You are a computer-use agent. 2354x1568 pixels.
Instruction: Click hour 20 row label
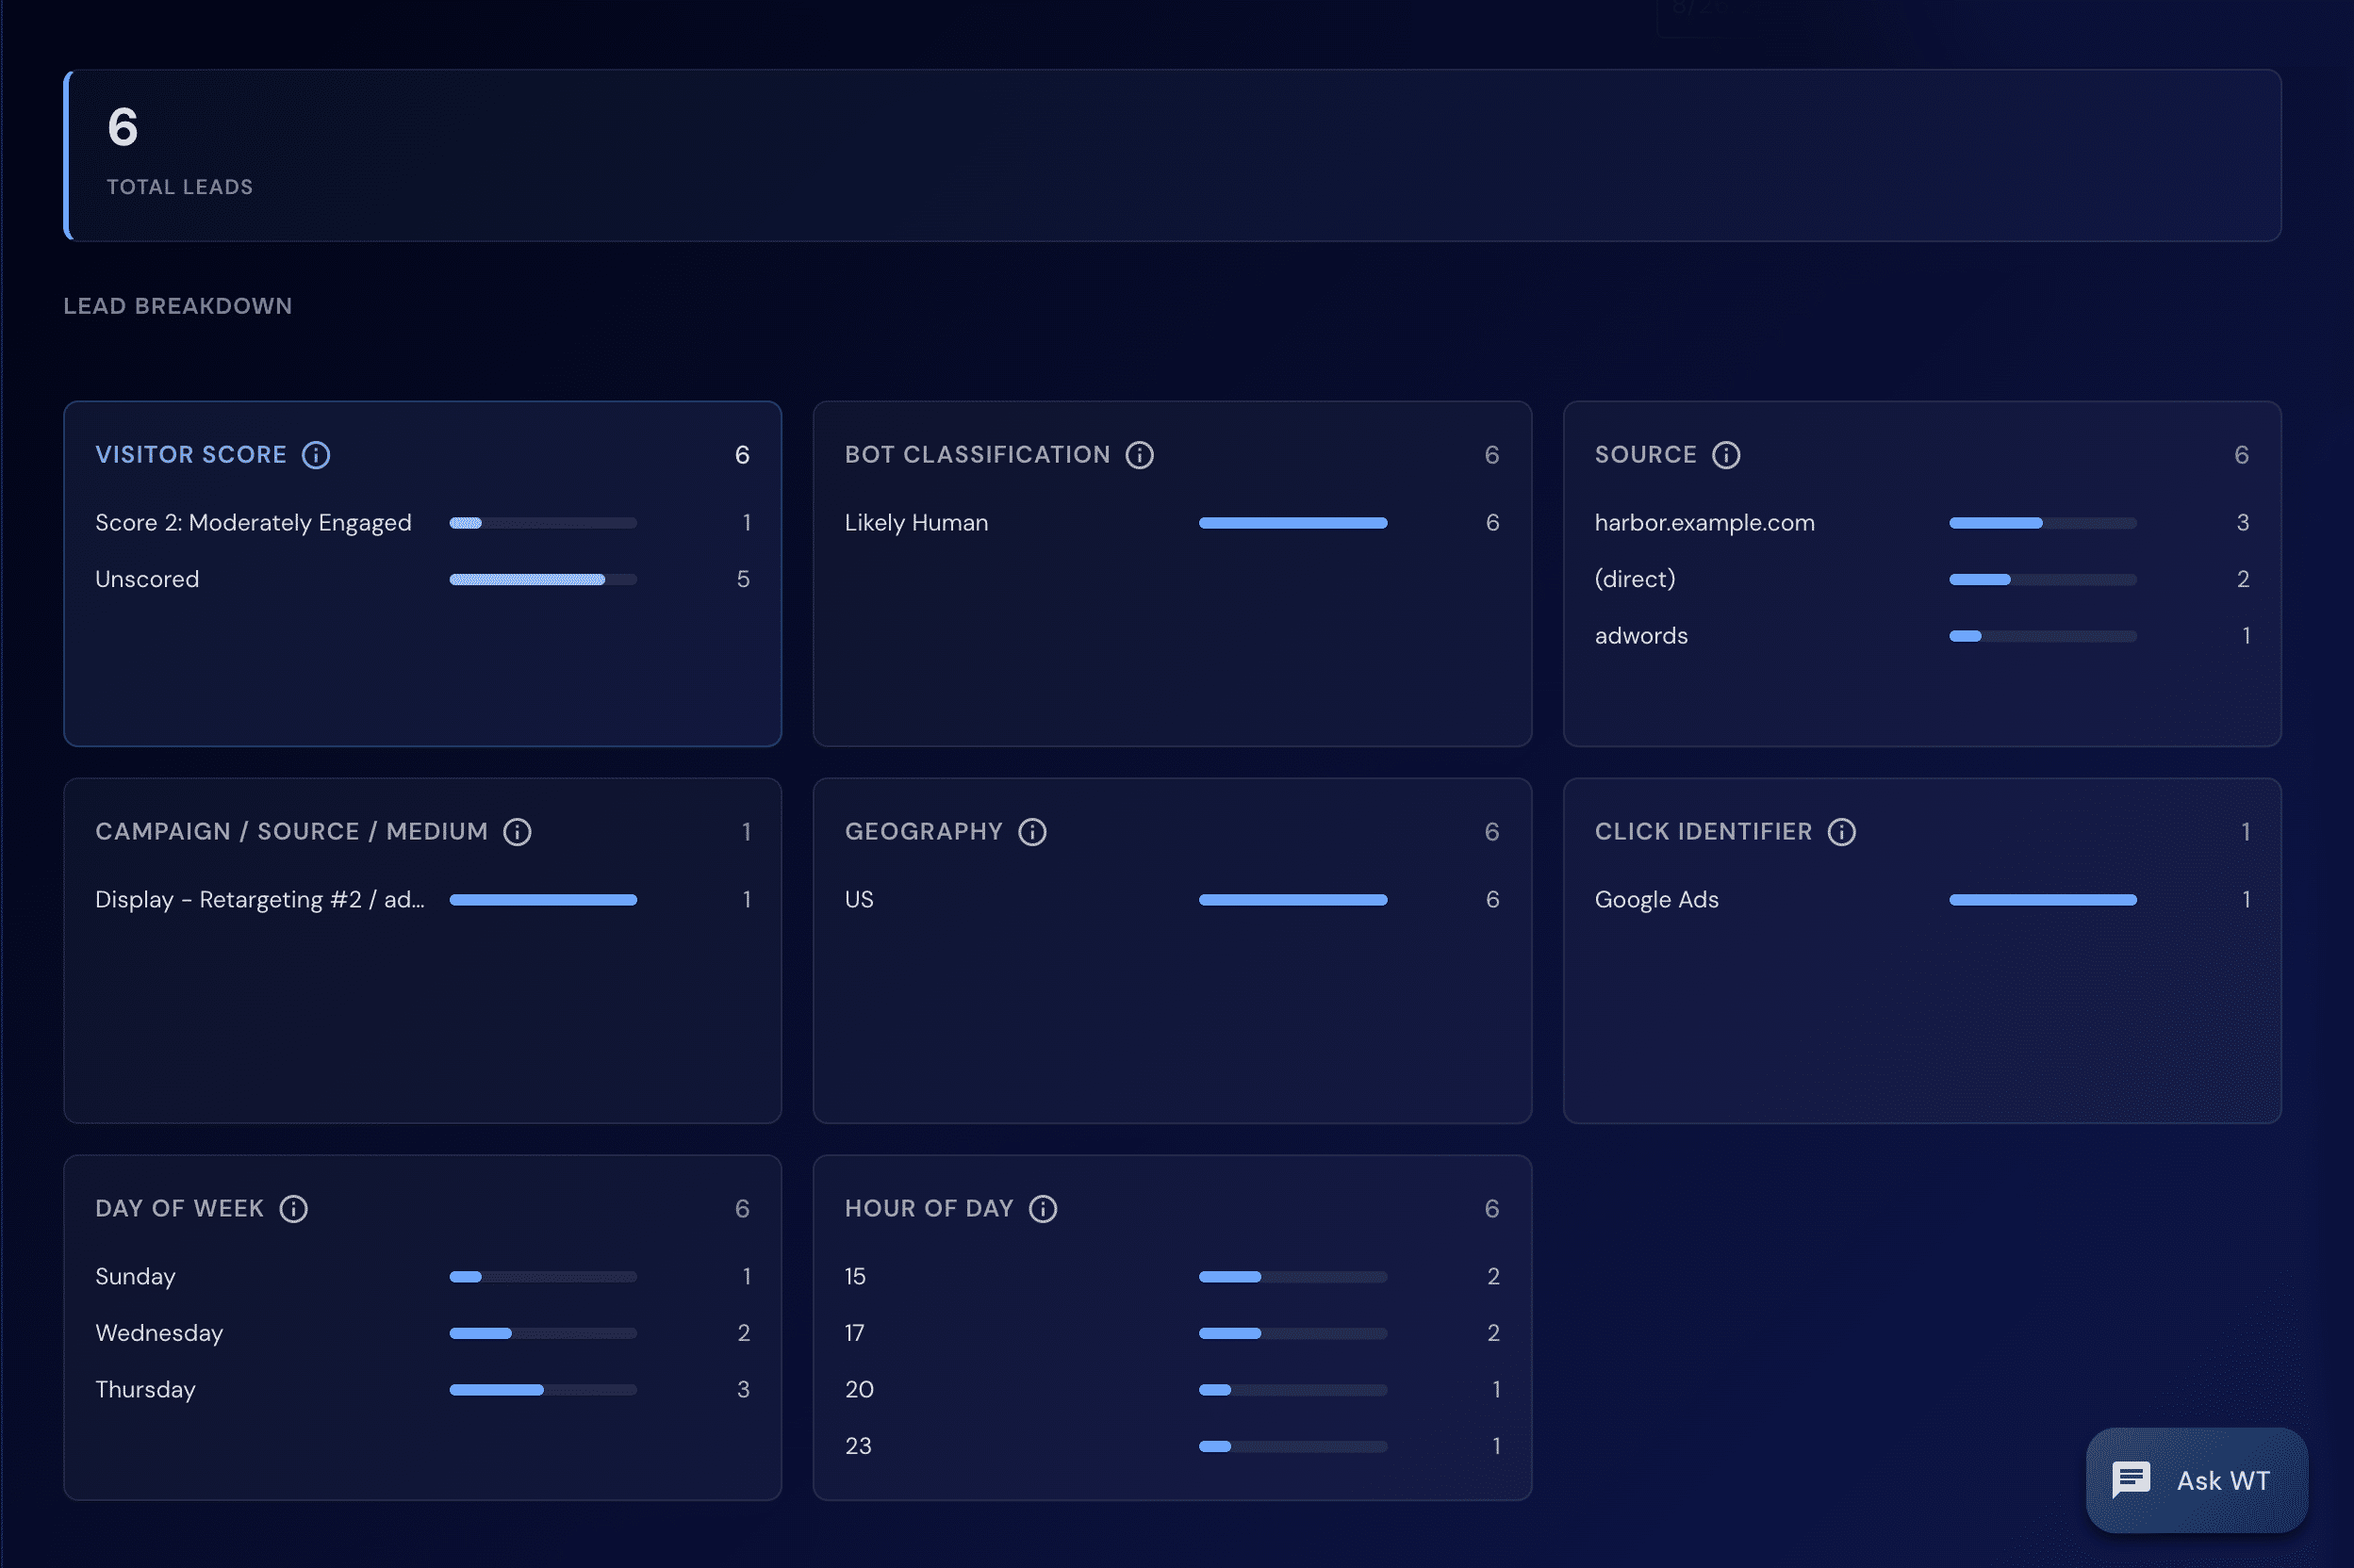tap(860, 1390)
